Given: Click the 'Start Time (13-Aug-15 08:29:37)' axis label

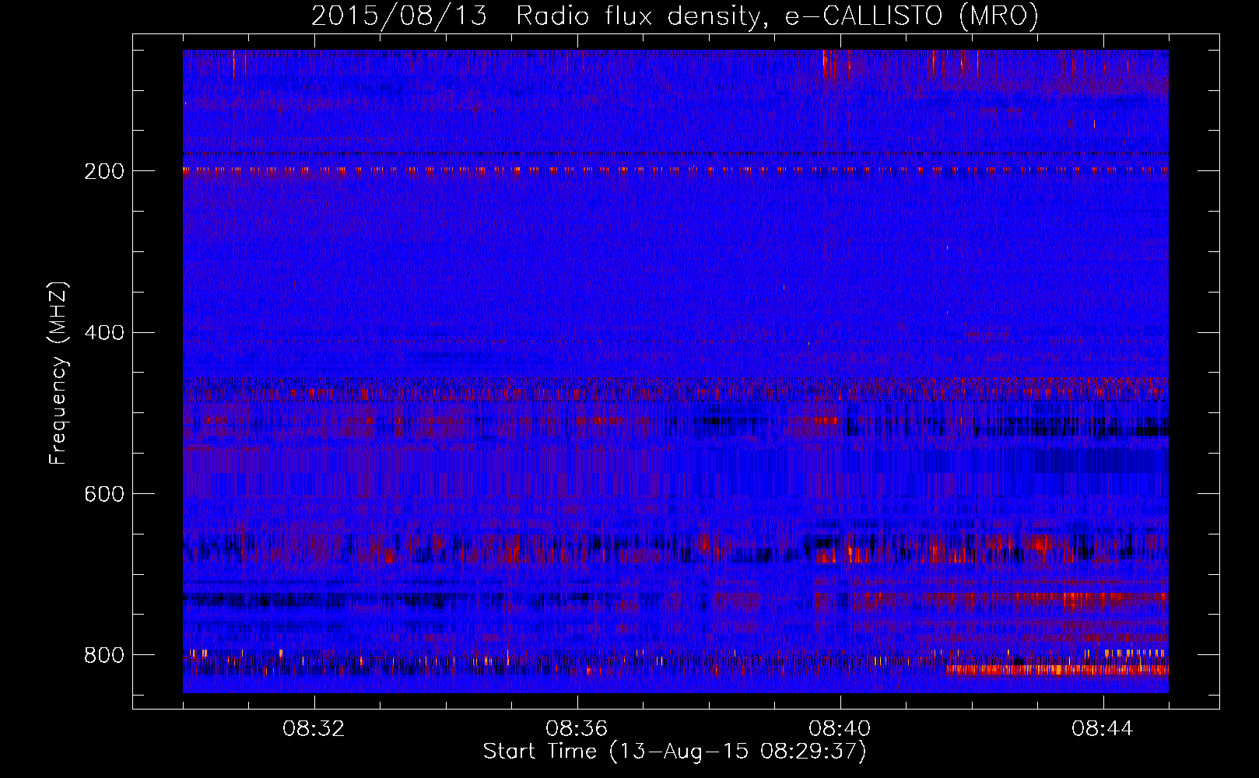Looking at the screenshot, I should (x=675, y=752).
